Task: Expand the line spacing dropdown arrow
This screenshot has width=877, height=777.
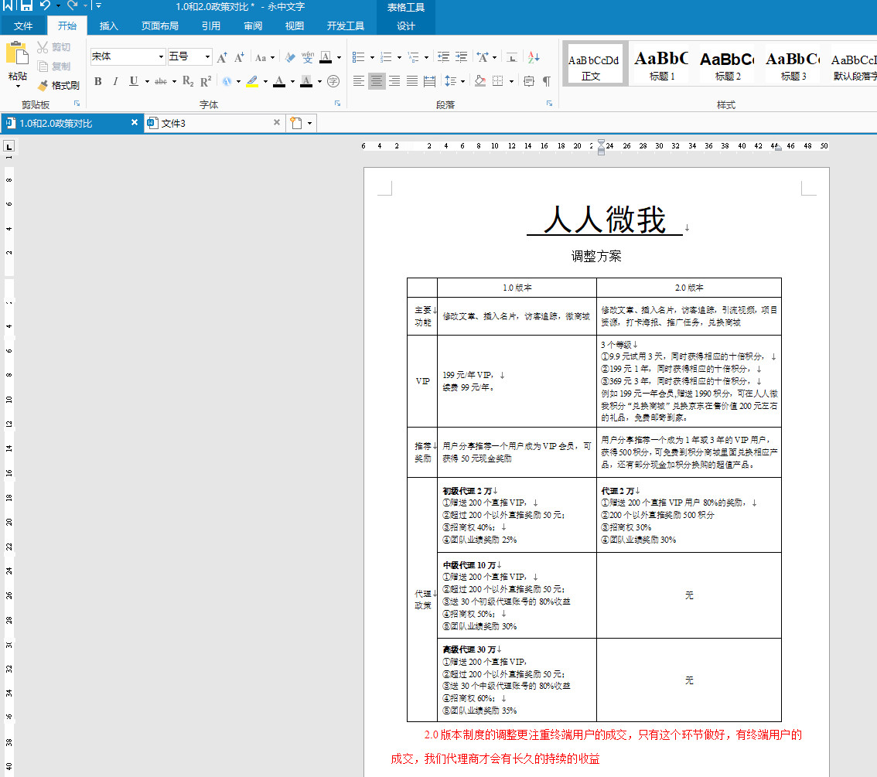Action: 462,82
